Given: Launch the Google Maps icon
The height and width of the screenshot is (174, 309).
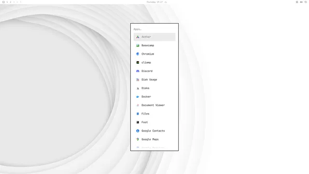Looking at the screenshot, I should click(138, 139).
